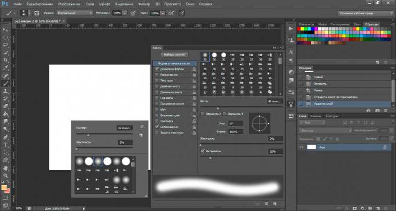Click the pressure-for-opacity icon in the options bar
The width and height of the screenshot is (396, 211).
tap(133, 13)
